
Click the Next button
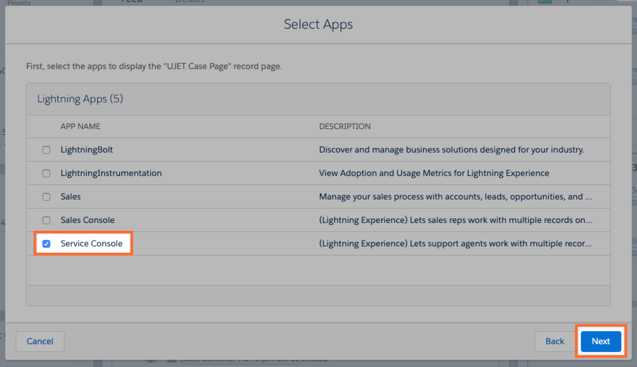[x=600, y=342]
